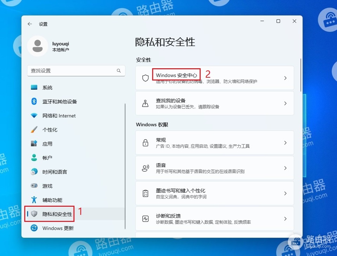
Task: Click the accessibility figure icon for 辅助功能
Action: 34,200
